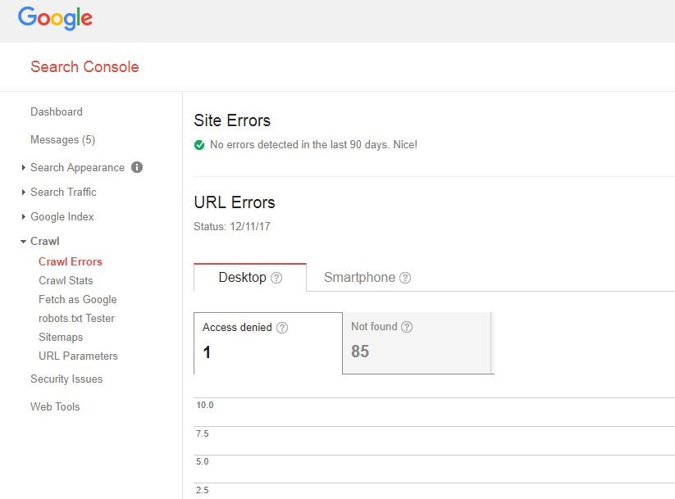Open Messages (5) in the sidebar
Screen dimensions: 675x499
click(62, 140)
